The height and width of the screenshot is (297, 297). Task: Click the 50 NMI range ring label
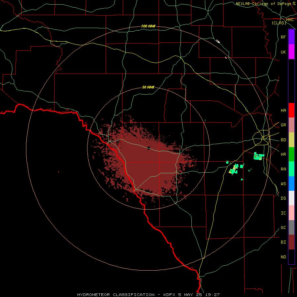pyautogui.click(x=148, y=87)
